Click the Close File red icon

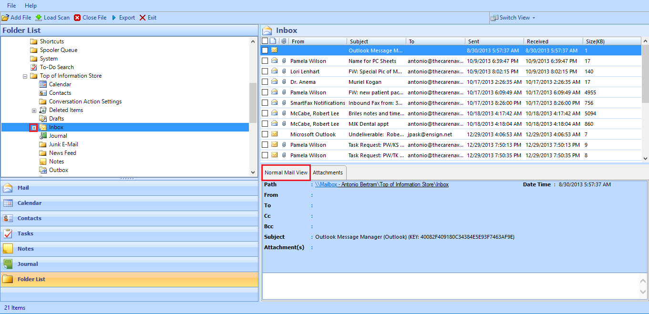click(x=77, y=18)
